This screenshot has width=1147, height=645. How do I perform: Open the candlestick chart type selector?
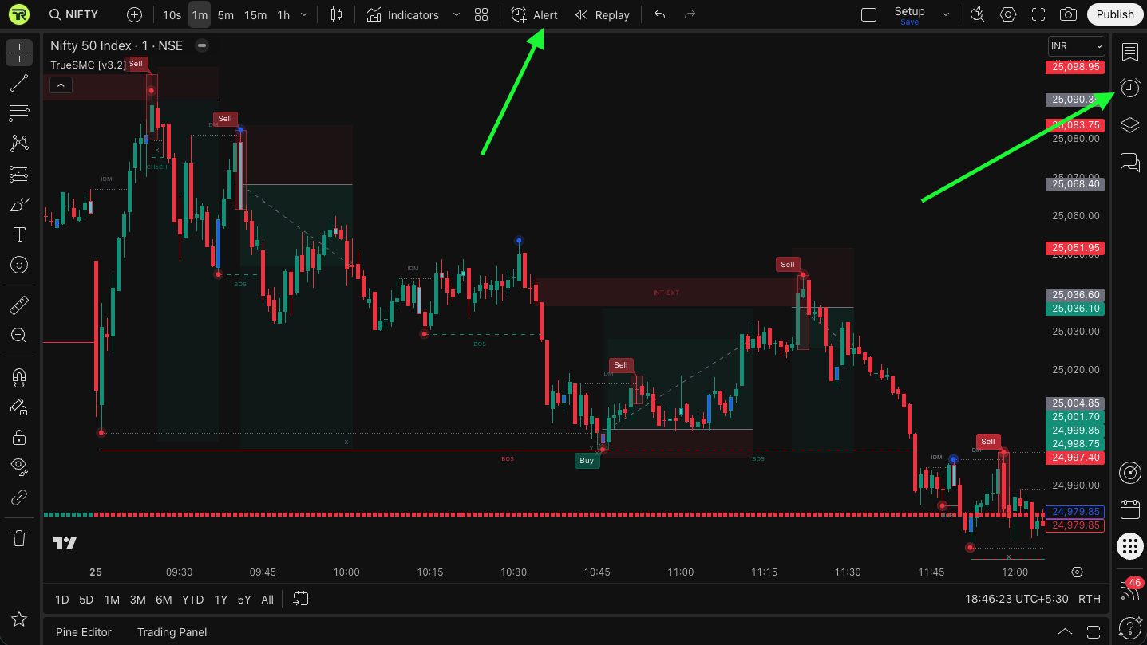336,14
